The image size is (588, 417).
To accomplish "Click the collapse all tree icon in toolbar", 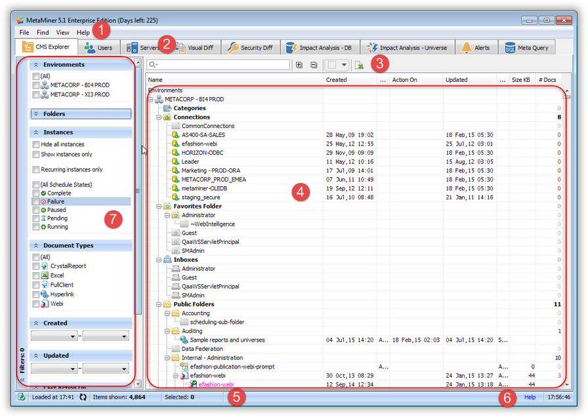I will point(314,65).
